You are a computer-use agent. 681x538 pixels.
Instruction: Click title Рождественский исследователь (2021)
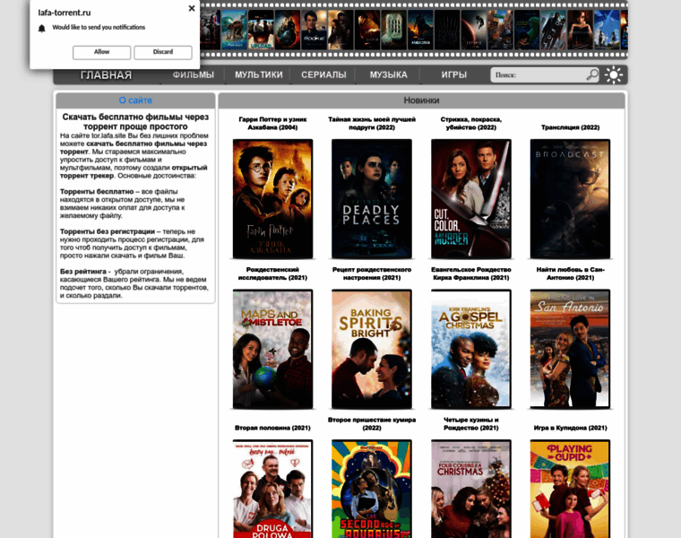pyautogui.click(x=272, y=273)
